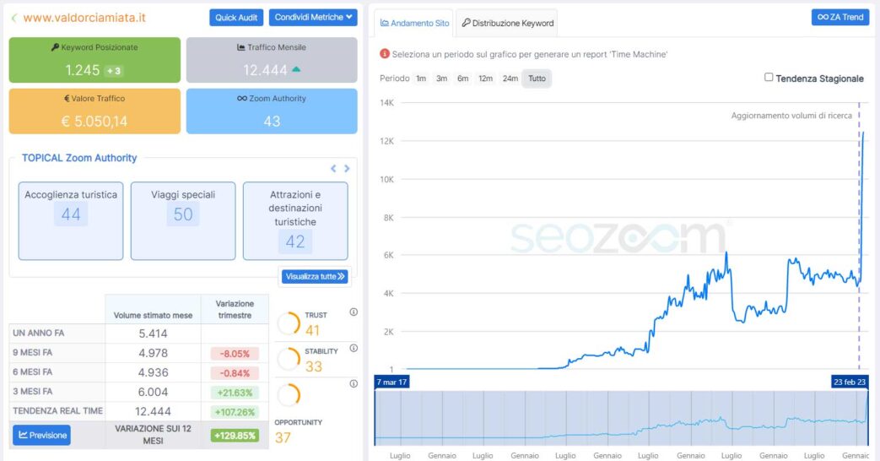Viewport: 880px width, 461px height.
Task: Open Condividi Metriche dropdown
Action: (x=313, y=18)
